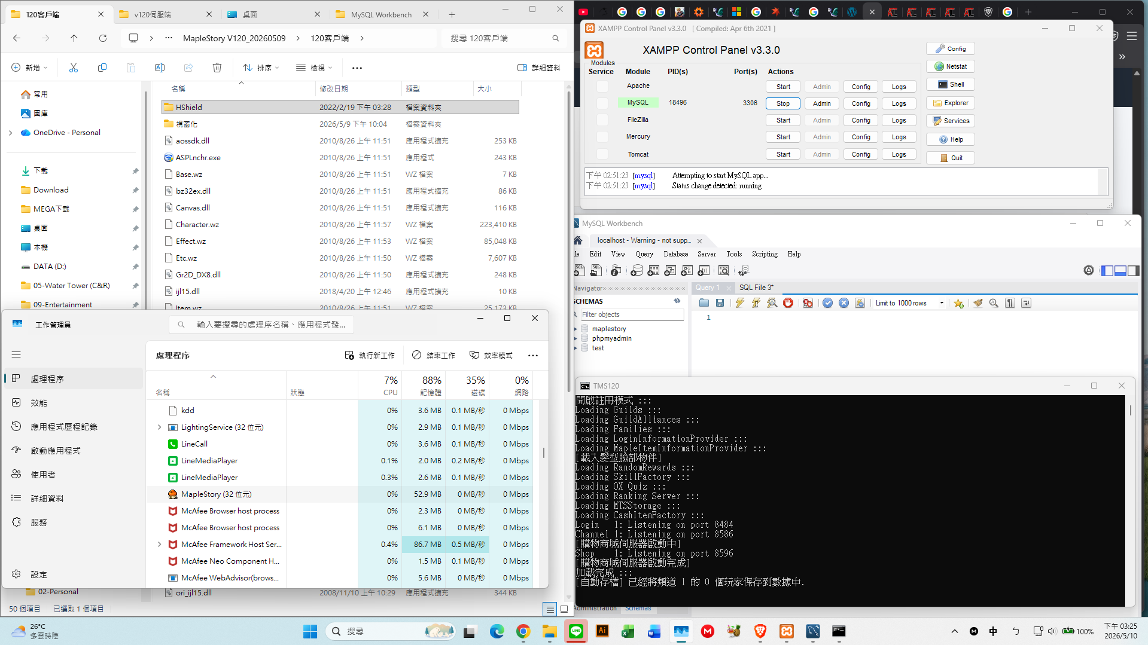Open Task Manager performance sidebar icon

pos(16,403)
